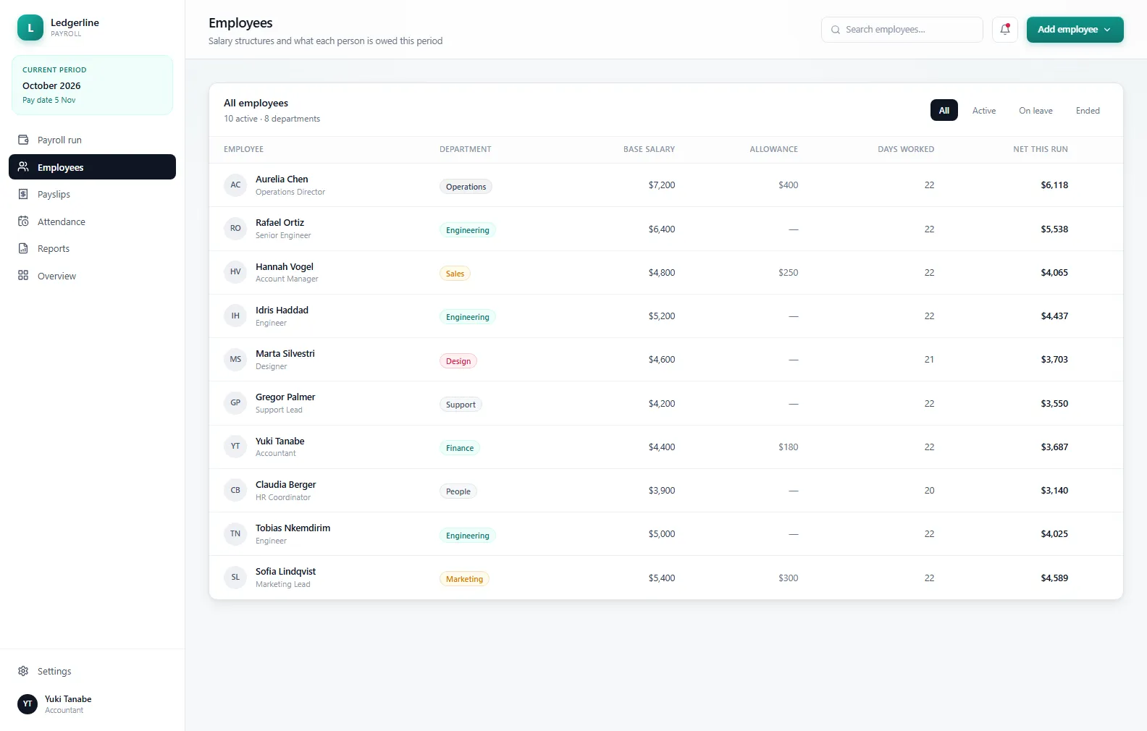
Task: Click the Payslips receipt icon
Action: (x=23, y=194)
